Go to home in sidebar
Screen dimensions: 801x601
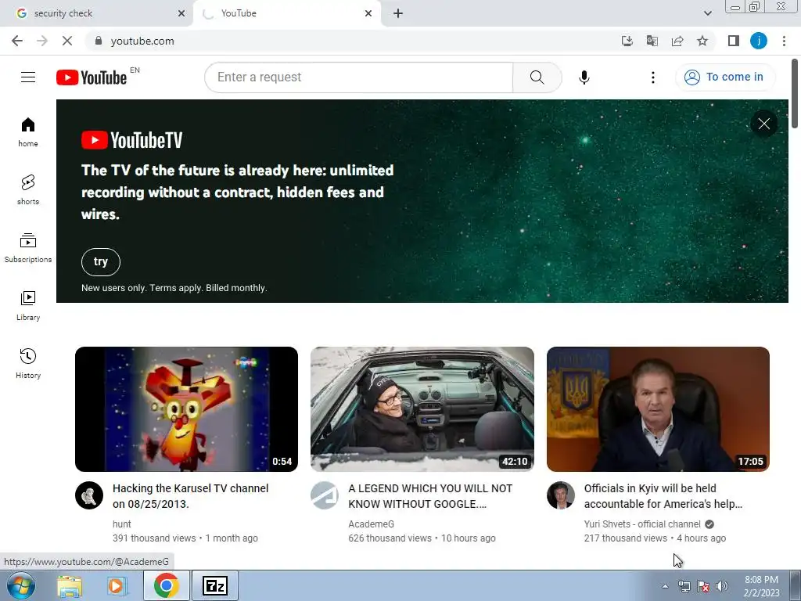click(x=28, y=131)
